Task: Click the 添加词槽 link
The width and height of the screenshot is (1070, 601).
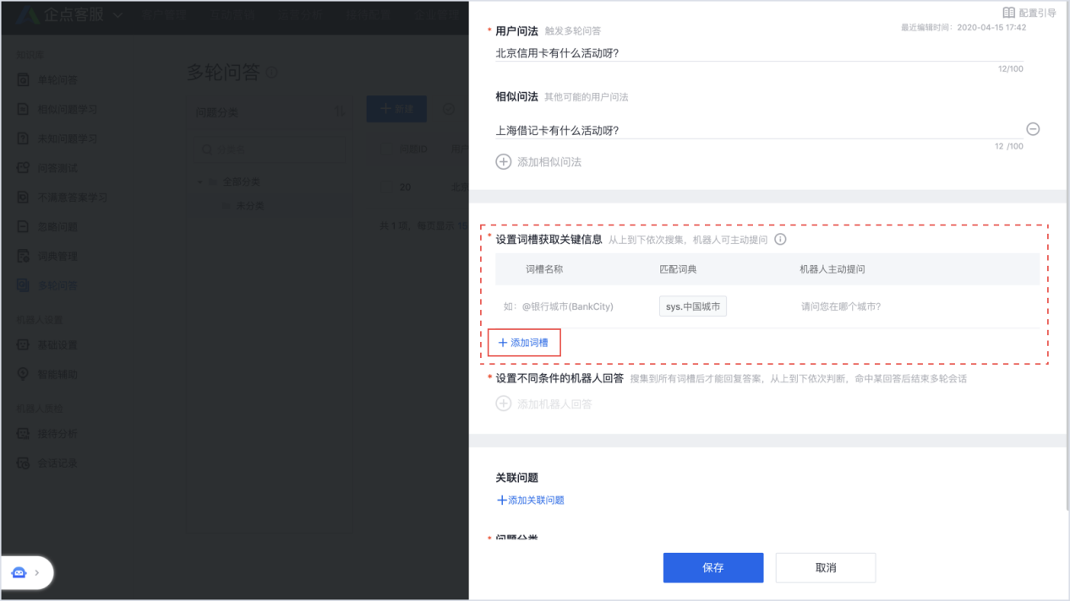Action: (x=524, y=343)
